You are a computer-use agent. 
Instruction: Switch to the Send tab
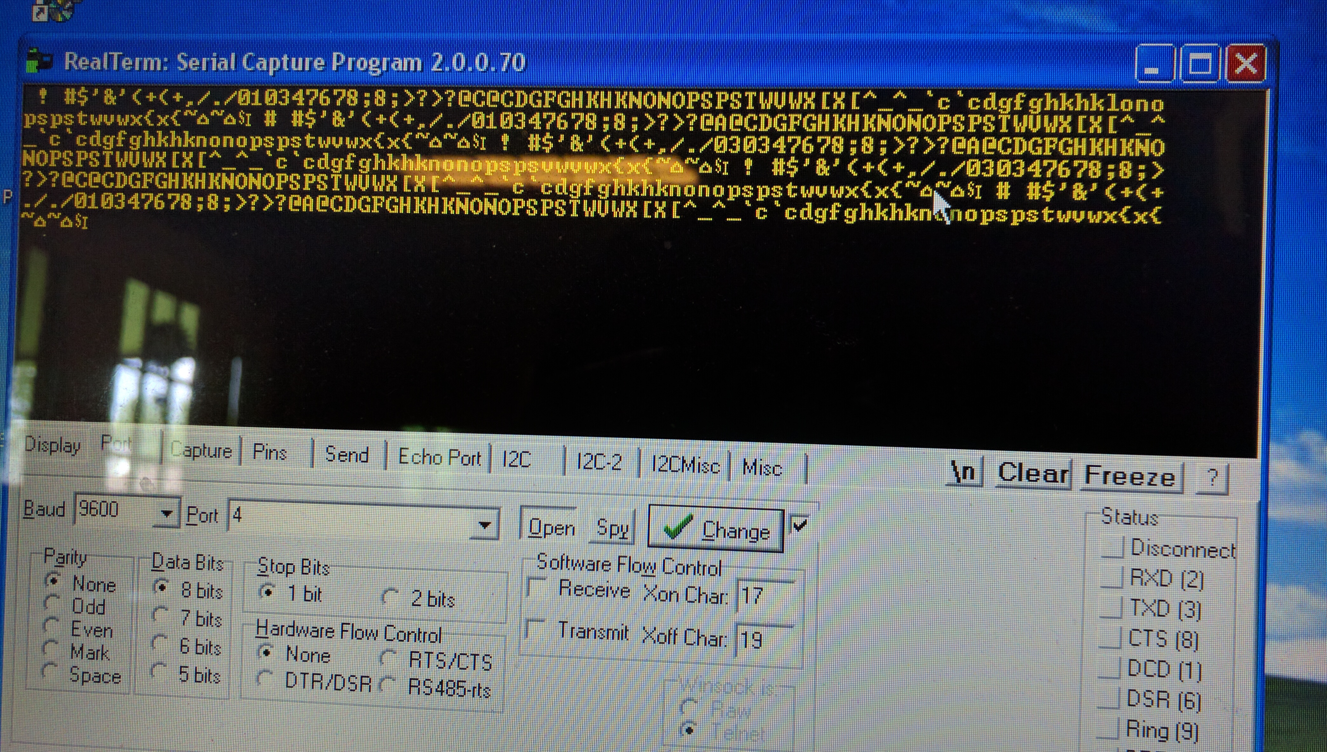click(346, 455)
